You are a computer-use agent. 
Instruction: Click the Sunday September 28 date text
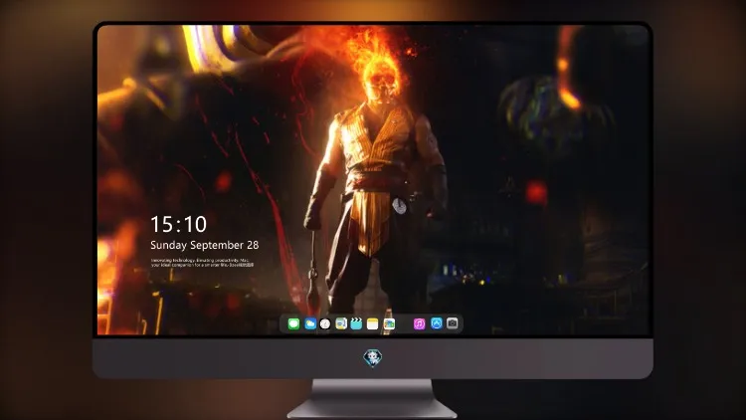(205, 245)
